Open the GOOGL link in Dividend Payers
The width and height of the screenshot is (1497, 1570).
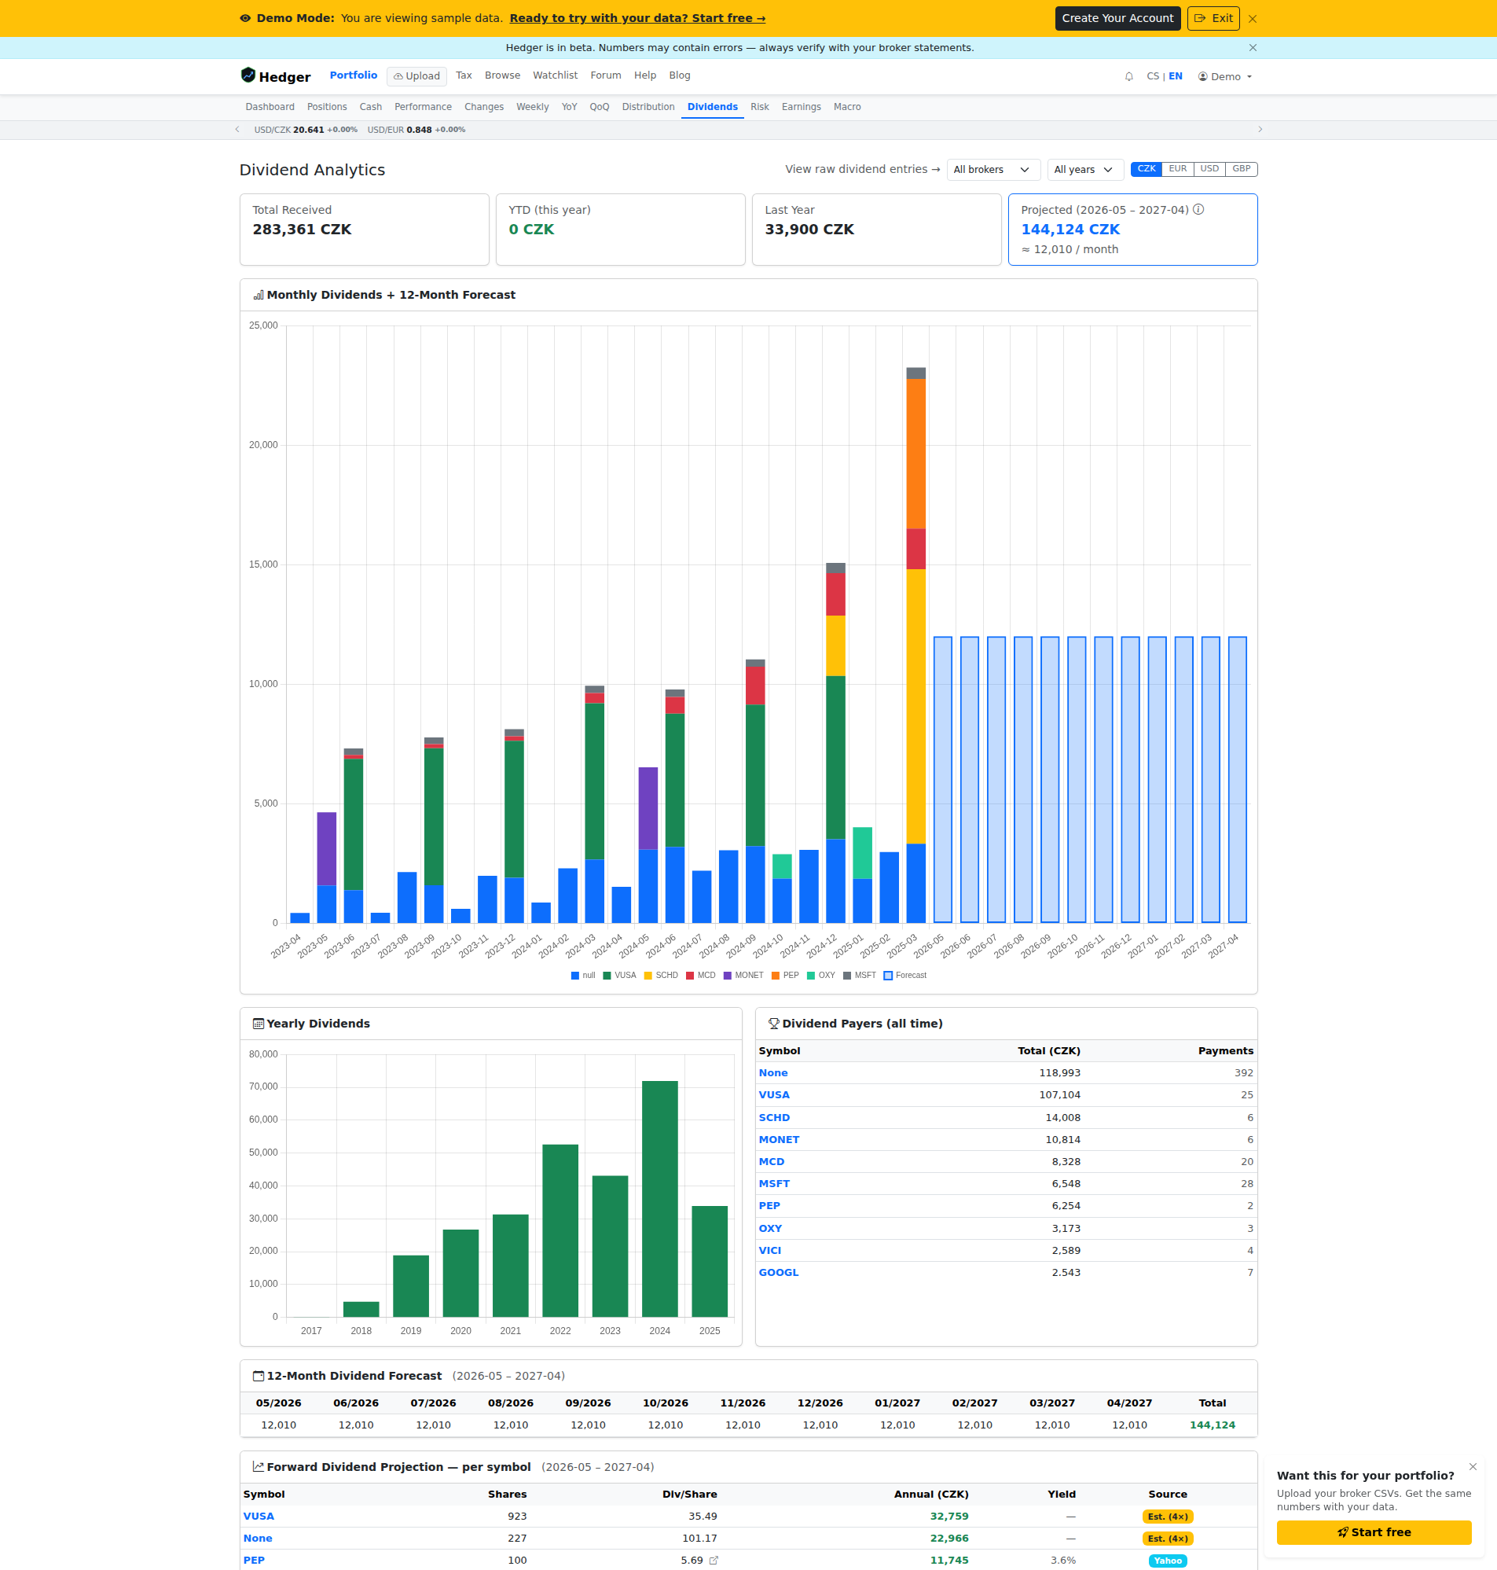(779, 1273)
